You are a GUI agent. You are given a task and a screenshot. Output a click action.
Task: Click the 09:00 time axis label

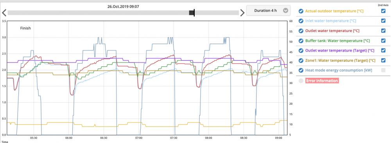coord(278,138)
